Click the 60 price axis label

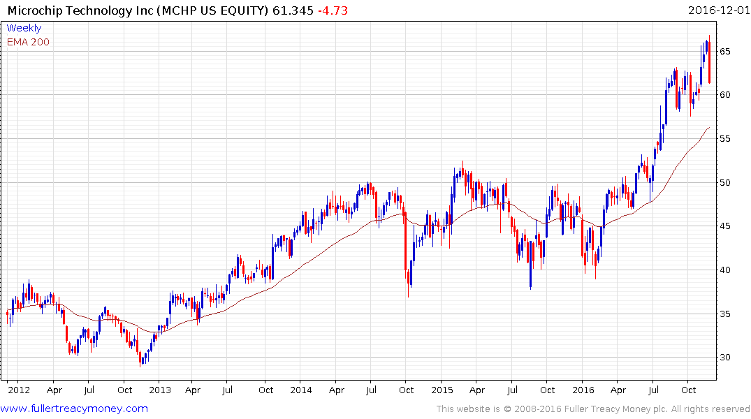(x=725, y=95)
